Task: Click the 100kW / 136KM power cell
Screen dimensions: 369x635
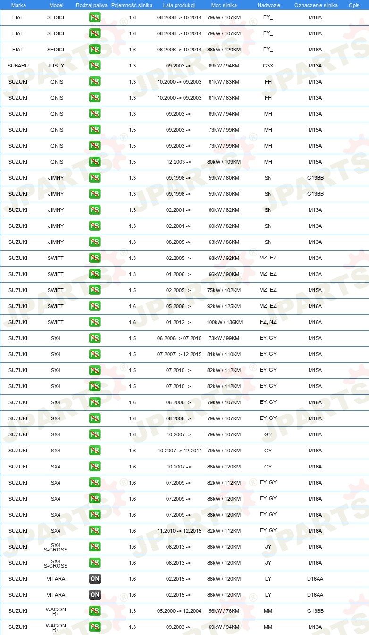Action: pos(224,322)
